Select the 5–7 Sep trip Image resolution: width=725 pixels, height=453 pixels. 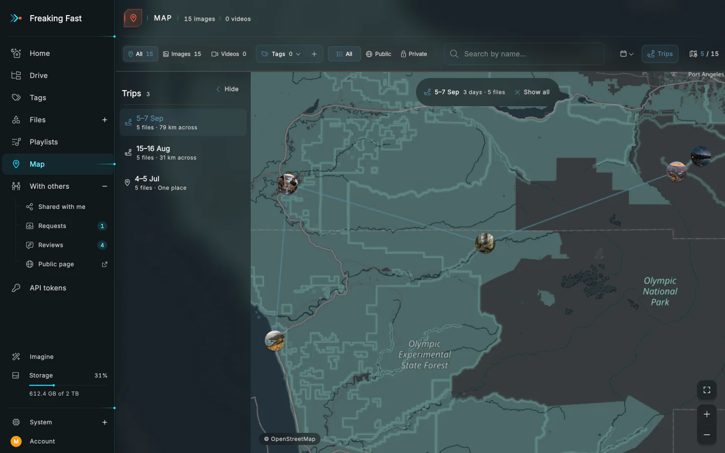(183, 122)
